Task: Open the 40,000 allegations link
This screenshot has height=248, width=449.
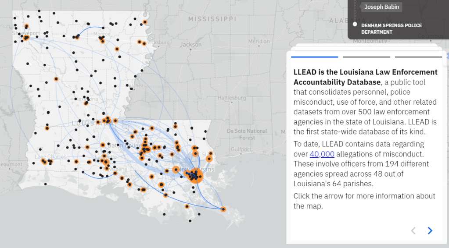Action: click(322, 154)
